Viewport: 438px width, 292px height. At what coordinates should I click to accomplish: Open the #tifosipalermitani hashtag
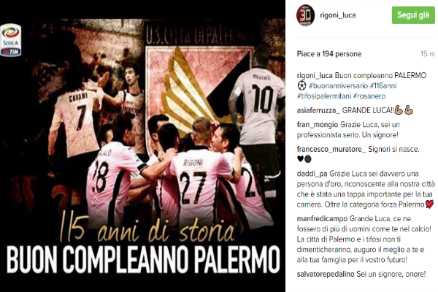323,96
